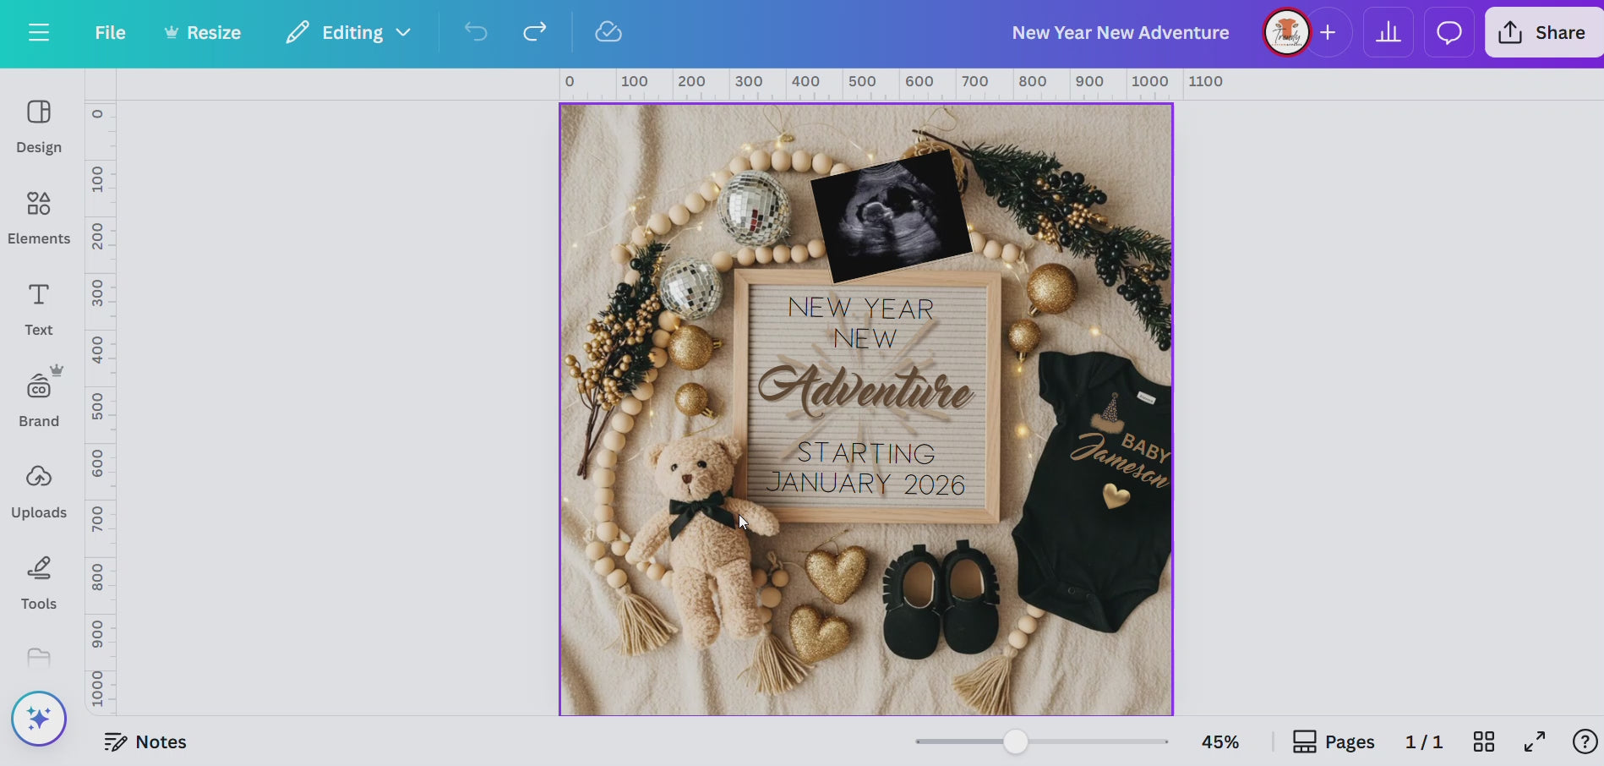Switch to grid view of pages
The width and height of the screenshot is (1604, 766).
pos(1483,741)
